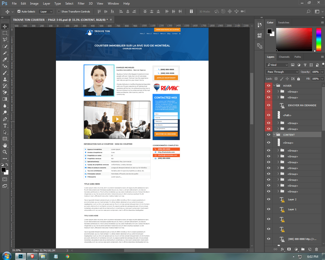Select the Path Selection tool
325x260 pixels.
5,132
